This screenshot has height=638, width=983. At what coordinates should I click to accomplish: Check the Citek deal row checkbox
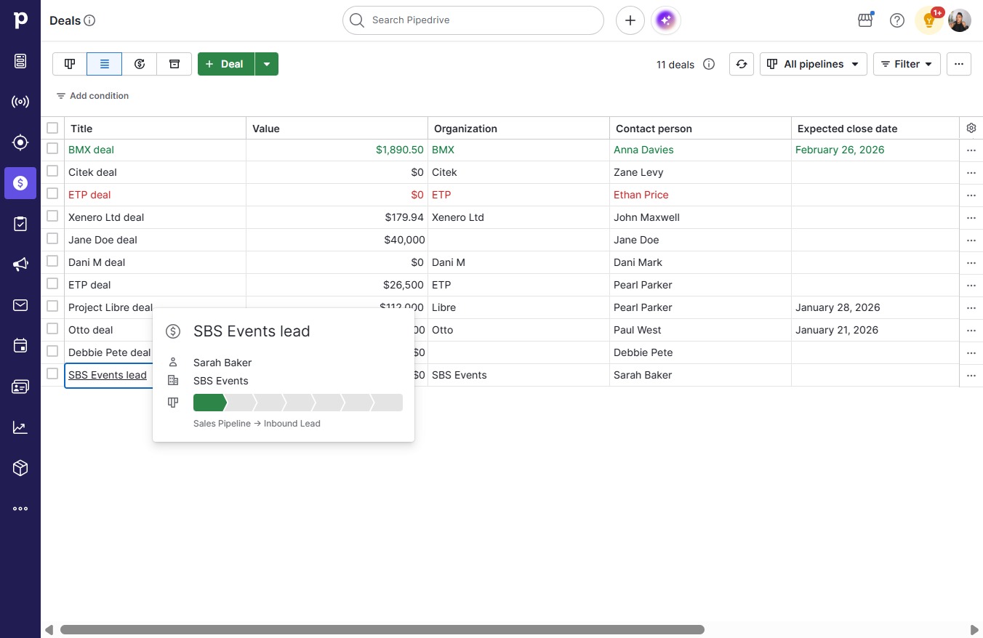(x=52, y=171)
